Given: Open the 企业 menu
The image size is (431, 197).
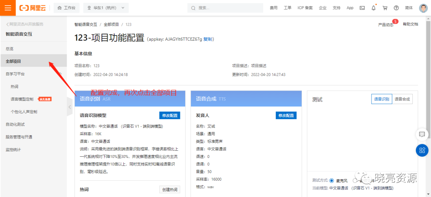Looking at the screenshot, I should point(323,8).
